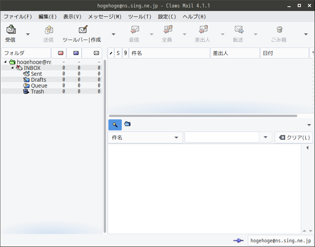Open the ヘルプ(H) menu
Viewport: 315px width, 247px height.
pos(194,16)
